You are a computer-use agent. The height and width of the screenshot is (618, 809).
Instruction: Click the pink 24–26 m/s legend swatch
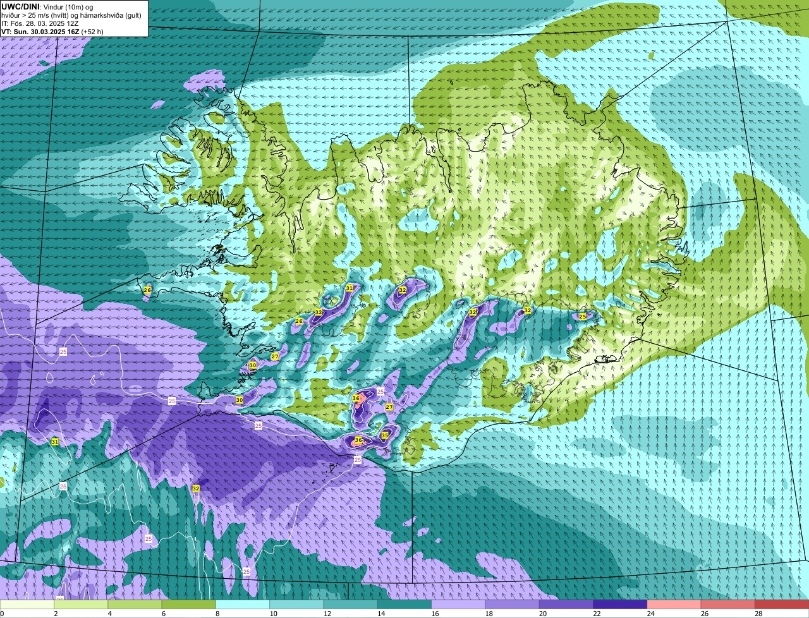tap(674, 604)
